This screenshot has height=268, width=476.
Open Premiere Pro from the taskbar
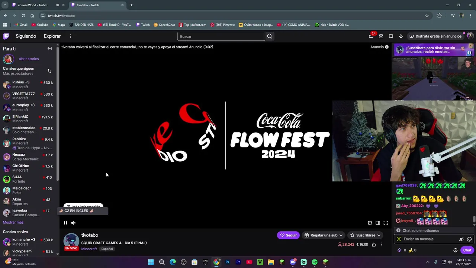point(238,262)
